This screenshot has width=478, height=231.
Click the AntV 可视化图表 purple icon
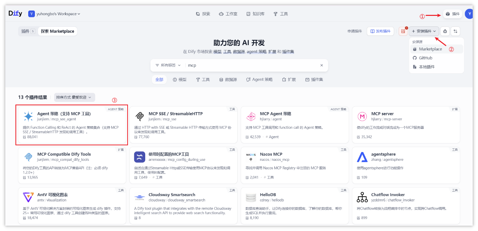point(28,197)
